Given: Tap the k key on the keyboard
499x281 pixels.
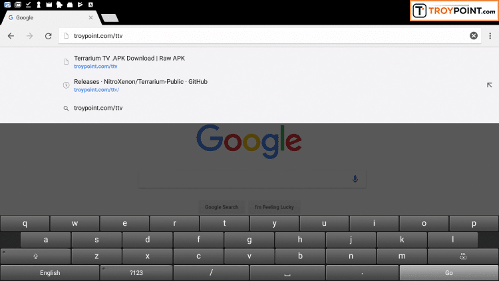Looking at the screenshot, I should coord(402,240).
